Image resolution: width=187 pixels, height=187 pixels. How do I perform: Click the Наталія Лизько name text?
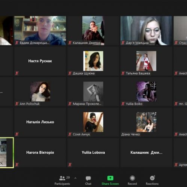[x=40, y=122]
